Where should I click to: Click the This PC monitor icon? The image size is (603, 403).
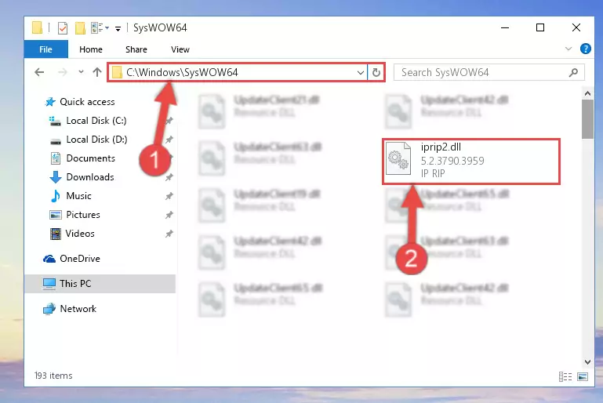[x=49, y=284]
